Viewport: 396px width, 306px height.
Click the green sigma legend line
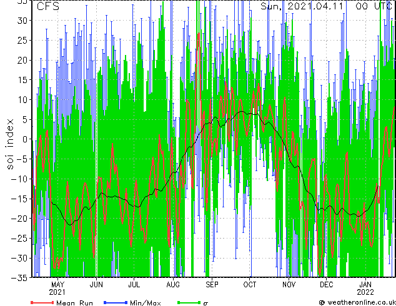point(189,302)
